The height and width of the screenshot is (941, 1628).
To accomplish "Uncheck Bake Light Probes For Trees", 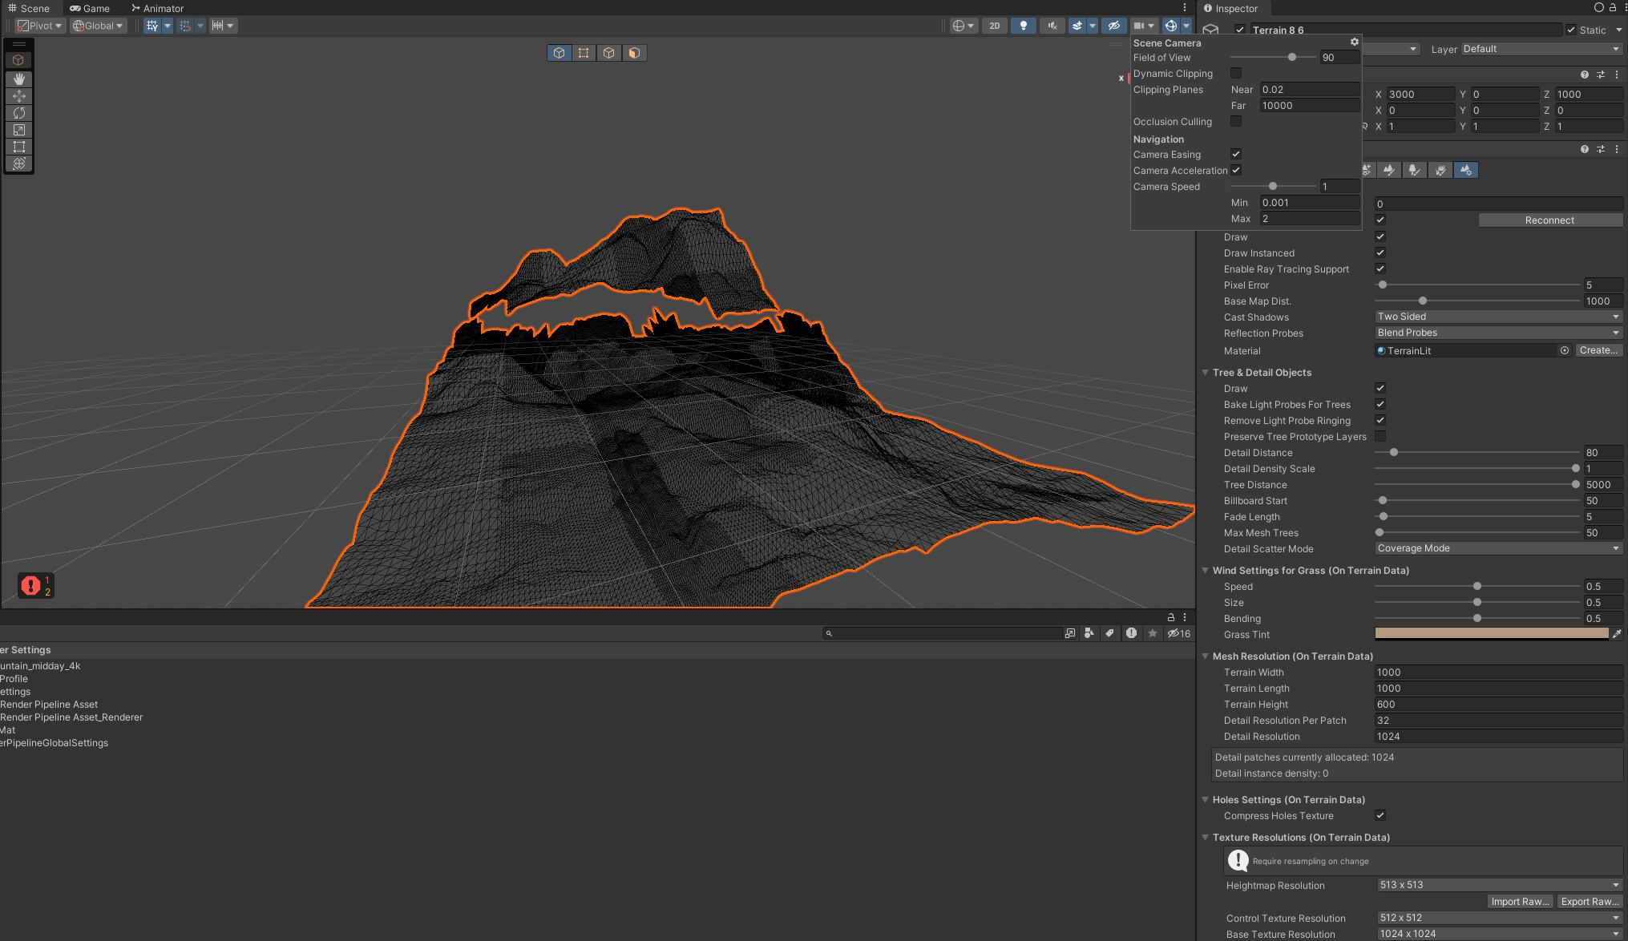I will click(x=1380, y=404).
